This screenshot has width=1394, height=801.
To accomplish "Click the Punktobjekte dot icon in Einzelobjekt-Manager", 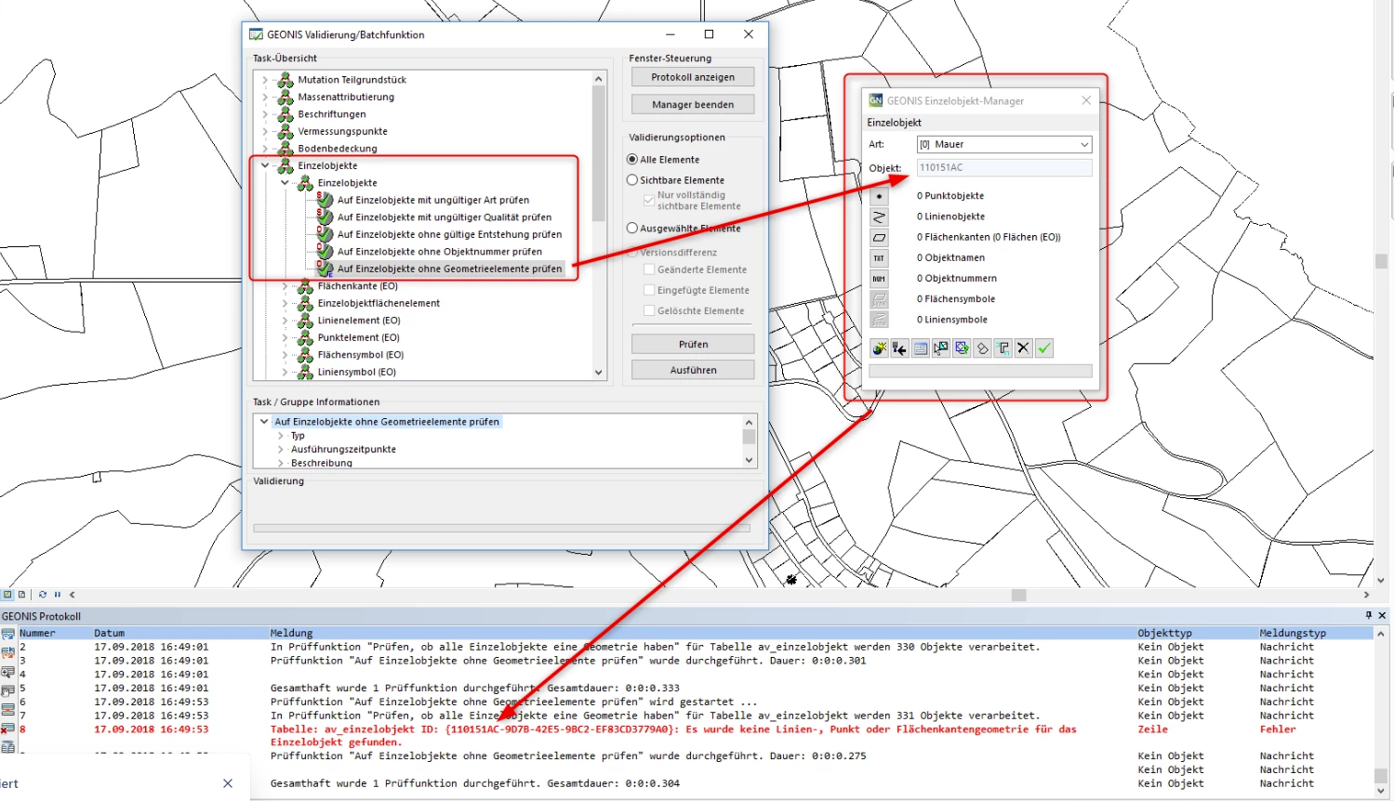I will (x=879, y=196).
